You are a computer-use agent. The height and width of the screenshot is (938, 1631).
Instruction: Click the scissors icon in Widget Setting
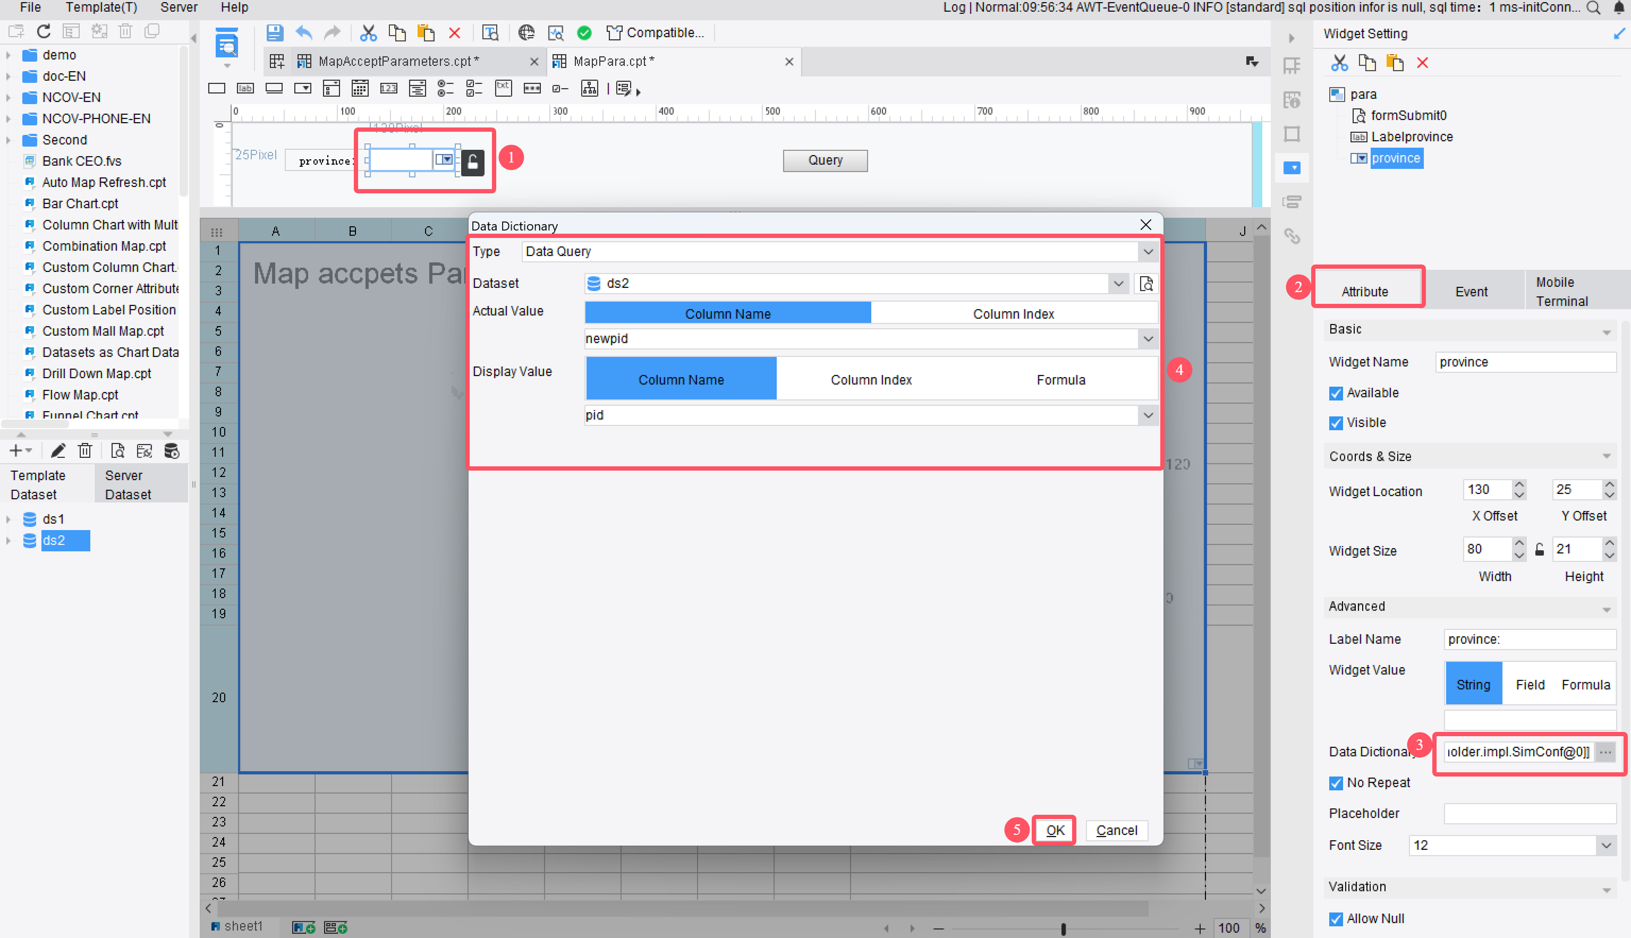[1339, 63]
